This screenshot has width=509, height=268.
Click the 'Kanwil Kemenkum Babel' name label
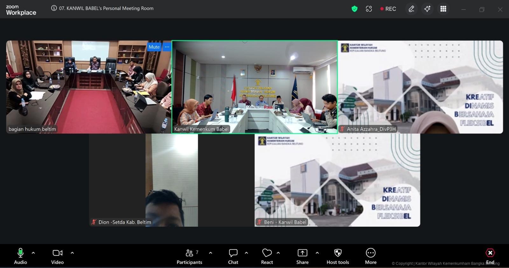201,129
